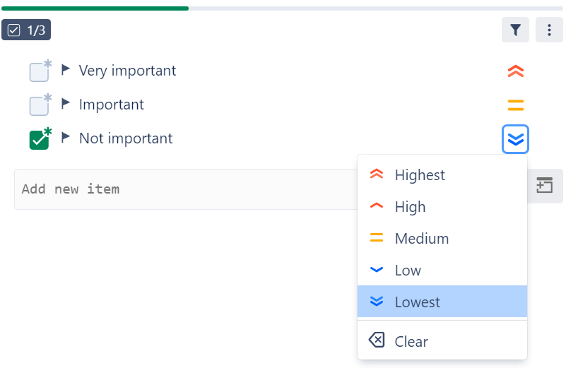Click the green checklist progress bar

[x=95, y=8]
